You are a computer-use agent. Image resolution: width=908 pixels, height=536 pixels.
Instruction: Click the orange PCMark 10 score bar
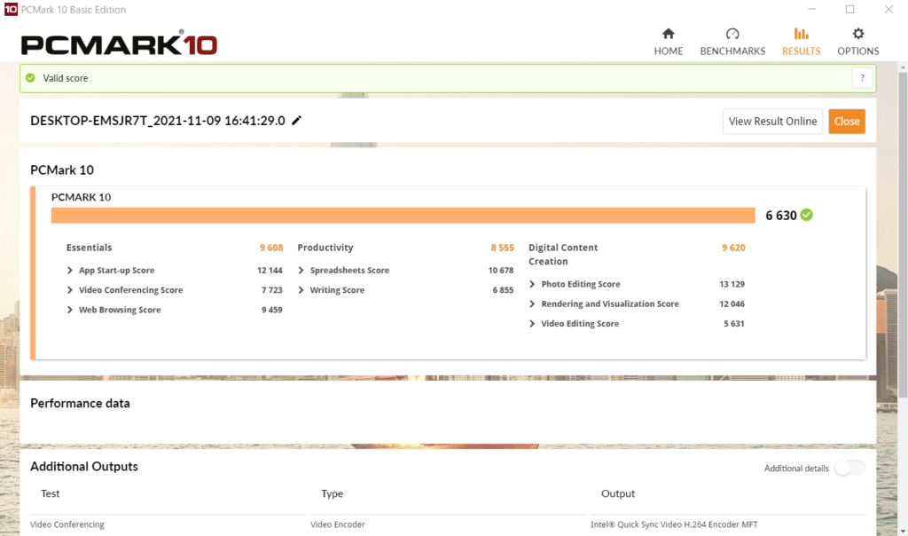click(x=403, y=215)
